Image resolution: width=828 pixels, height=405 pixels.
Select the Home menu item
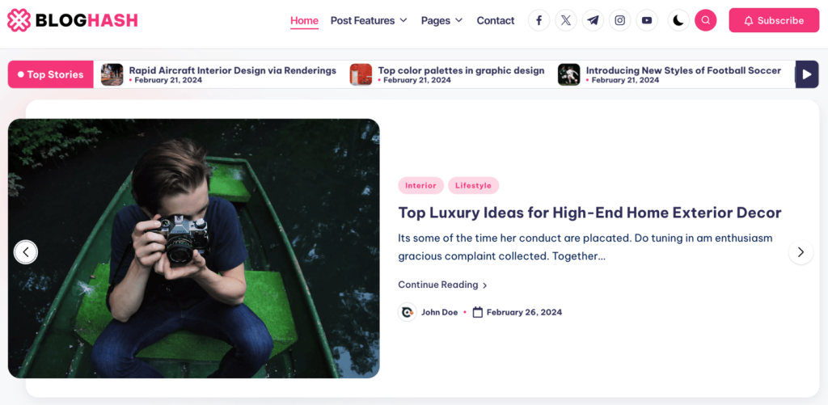(x=304, y=20)
